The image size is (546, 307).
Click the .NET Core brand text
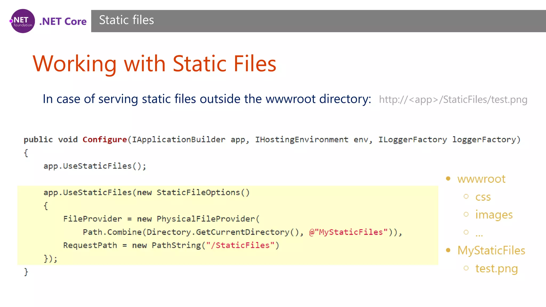(63, 21)
